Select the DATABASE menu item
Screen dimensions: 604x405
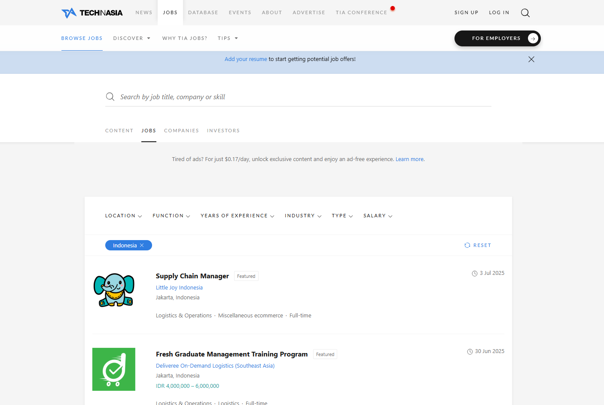coord(203,12)
